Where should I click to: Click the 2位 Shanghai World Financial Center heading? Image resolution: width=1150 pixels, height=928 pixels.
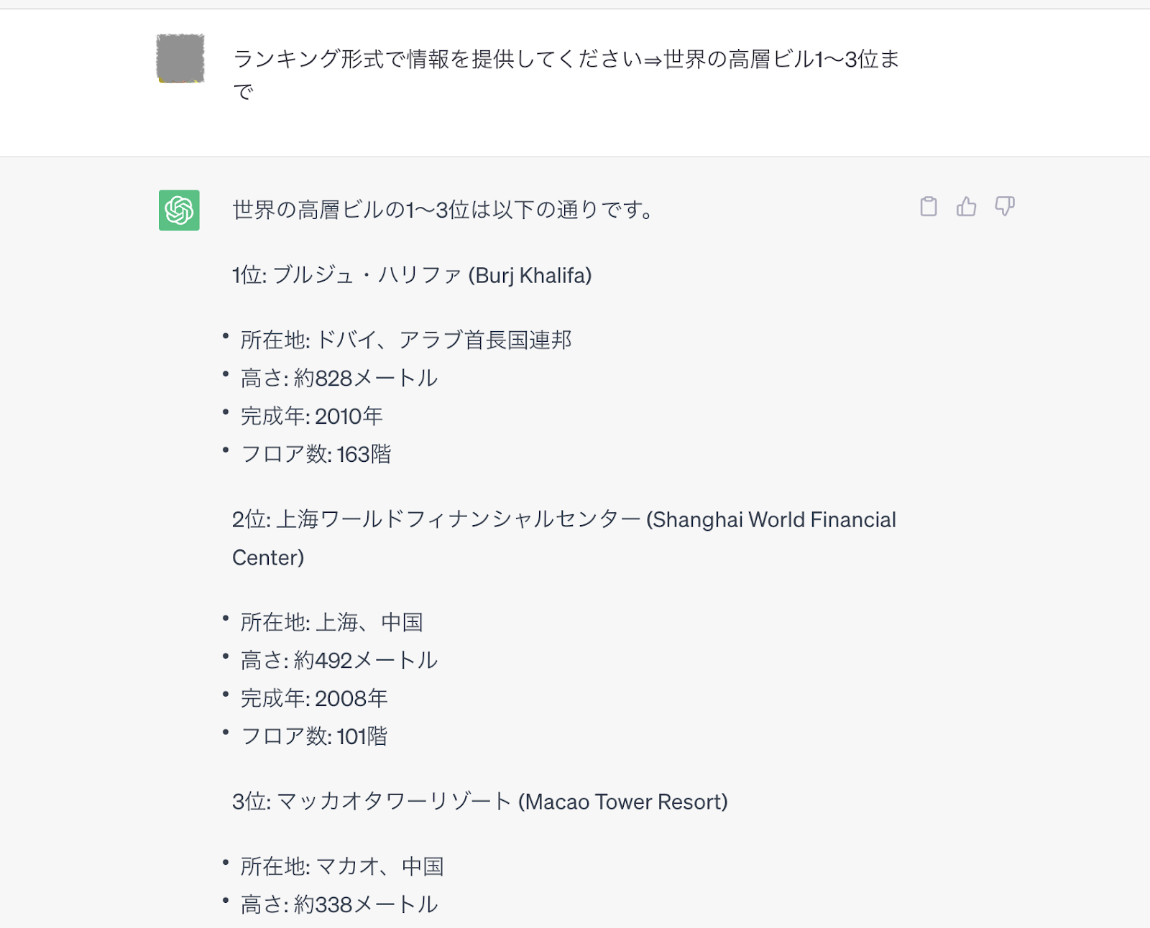(563, 520)
